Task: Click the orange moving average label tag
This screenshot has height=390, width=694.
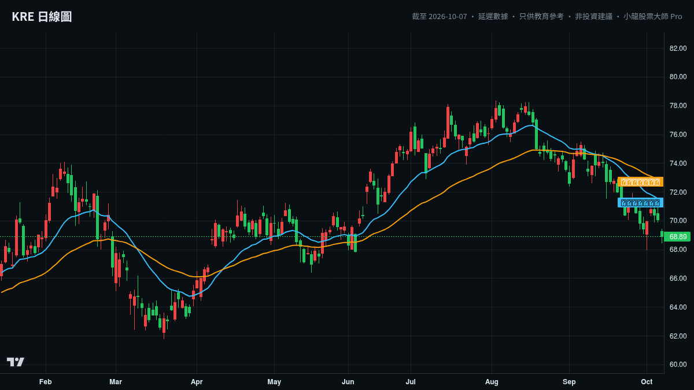Action: pyautogui.click(x=640, y=182)
